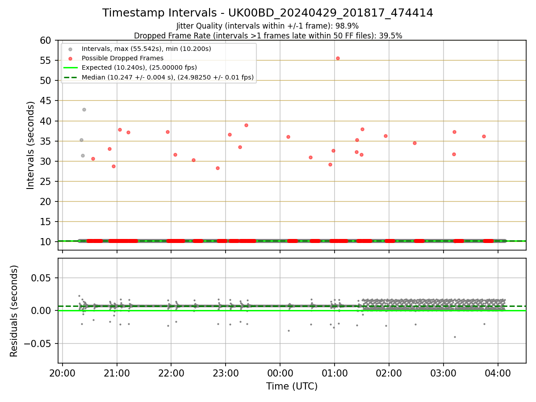The width and height of the screenshot is (536, 402).
Task: Click the x-axis tick label '22:00'
Action: click(171, 373)
